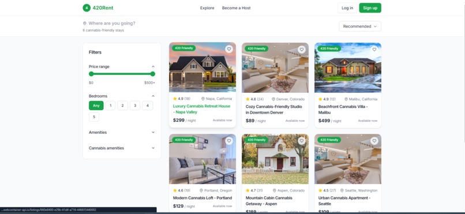
Task: Click Mountain Cabin Cannabis Getaway - Aspen title
Action: point(269,201)
